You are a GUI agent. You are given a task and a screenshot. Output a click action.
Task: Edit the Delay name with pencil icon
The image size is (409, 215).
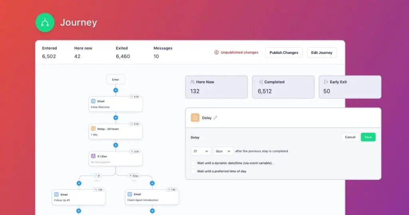point(215,117)
